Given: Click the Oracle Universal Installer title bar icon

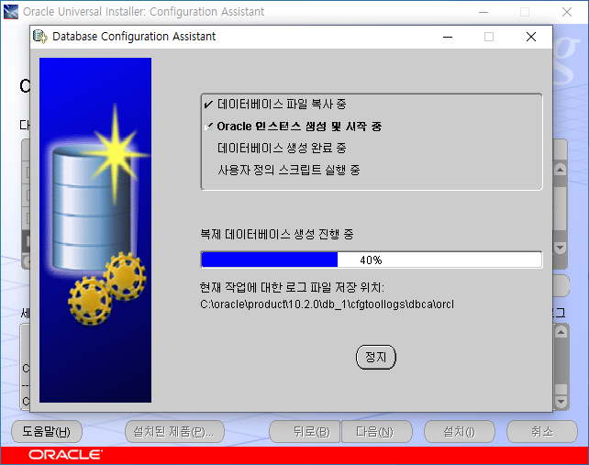Looking at the screenshot, I should pyautogui.click(x=10, y=12).
